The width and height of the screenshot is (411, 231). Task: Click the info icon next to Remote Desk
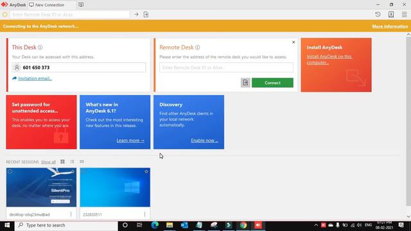(197, 47)
